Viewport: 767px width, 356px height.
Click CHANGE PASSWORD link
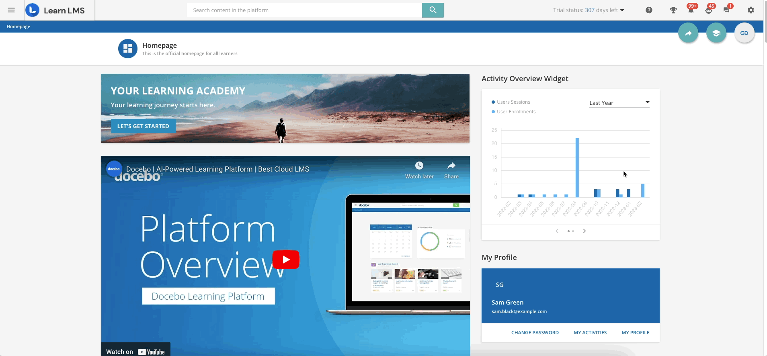coord(535,333)
